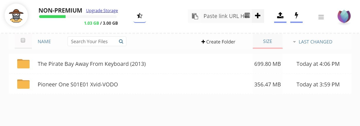Open the lightning bolt quick action icon
Viewport: 360px width, 126px height.
coord(296,15)
